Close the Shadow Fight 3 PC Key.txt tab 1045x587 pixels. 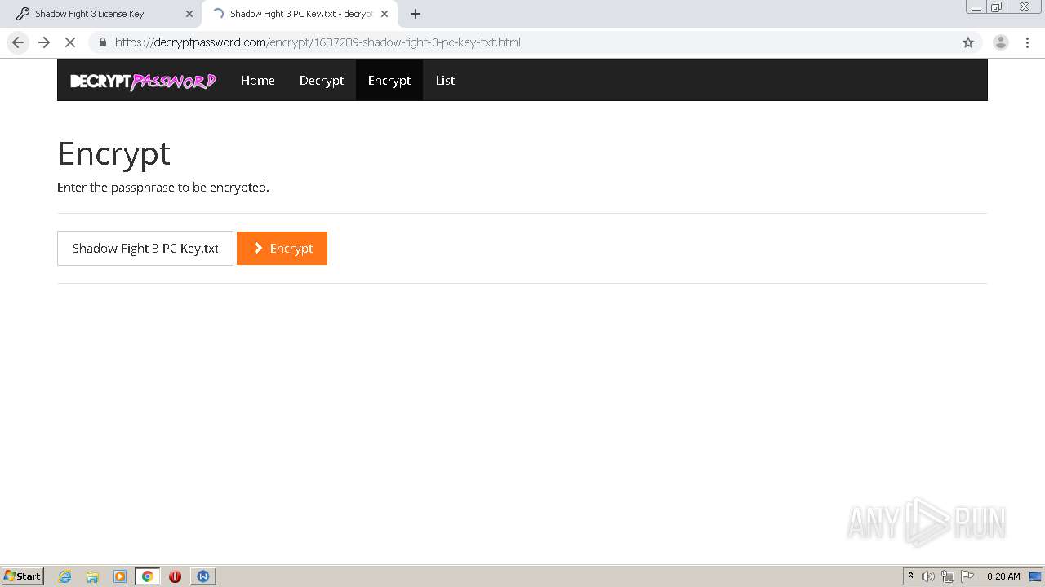(x=385, y=14)
